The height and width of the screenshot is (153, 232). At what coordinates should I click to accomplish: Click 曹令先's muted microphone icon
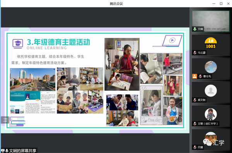pos(200,76)
